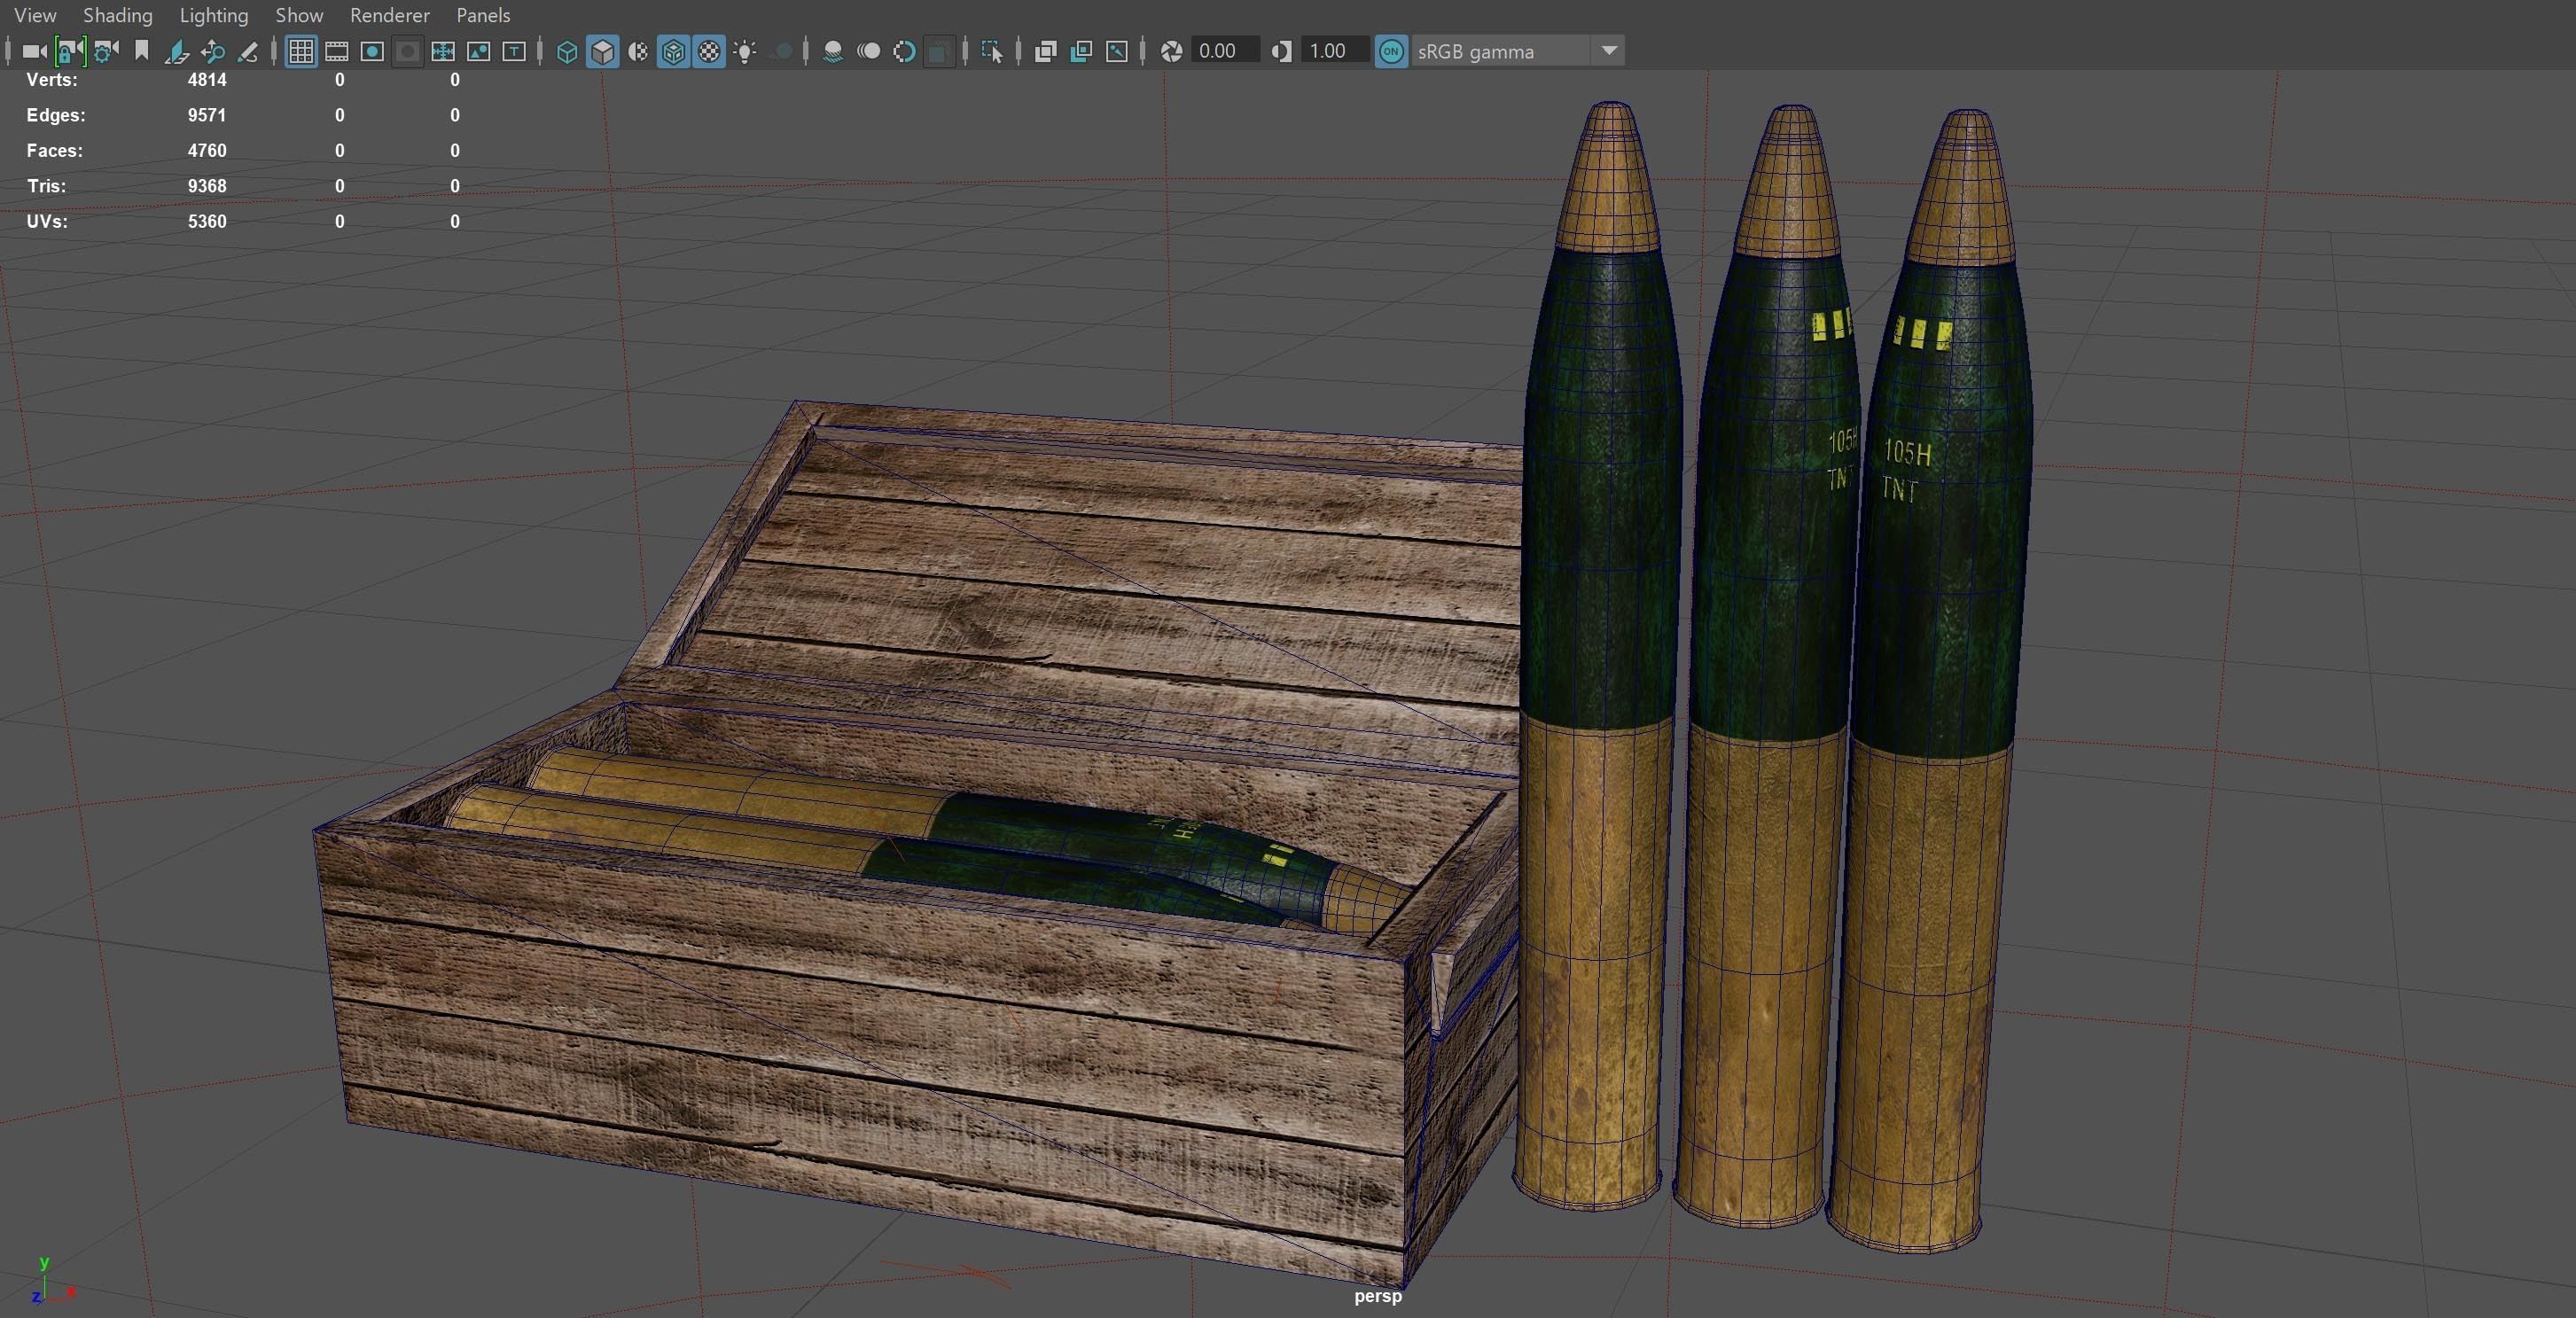Click the dimmed Shadows icon

[783, 51]
